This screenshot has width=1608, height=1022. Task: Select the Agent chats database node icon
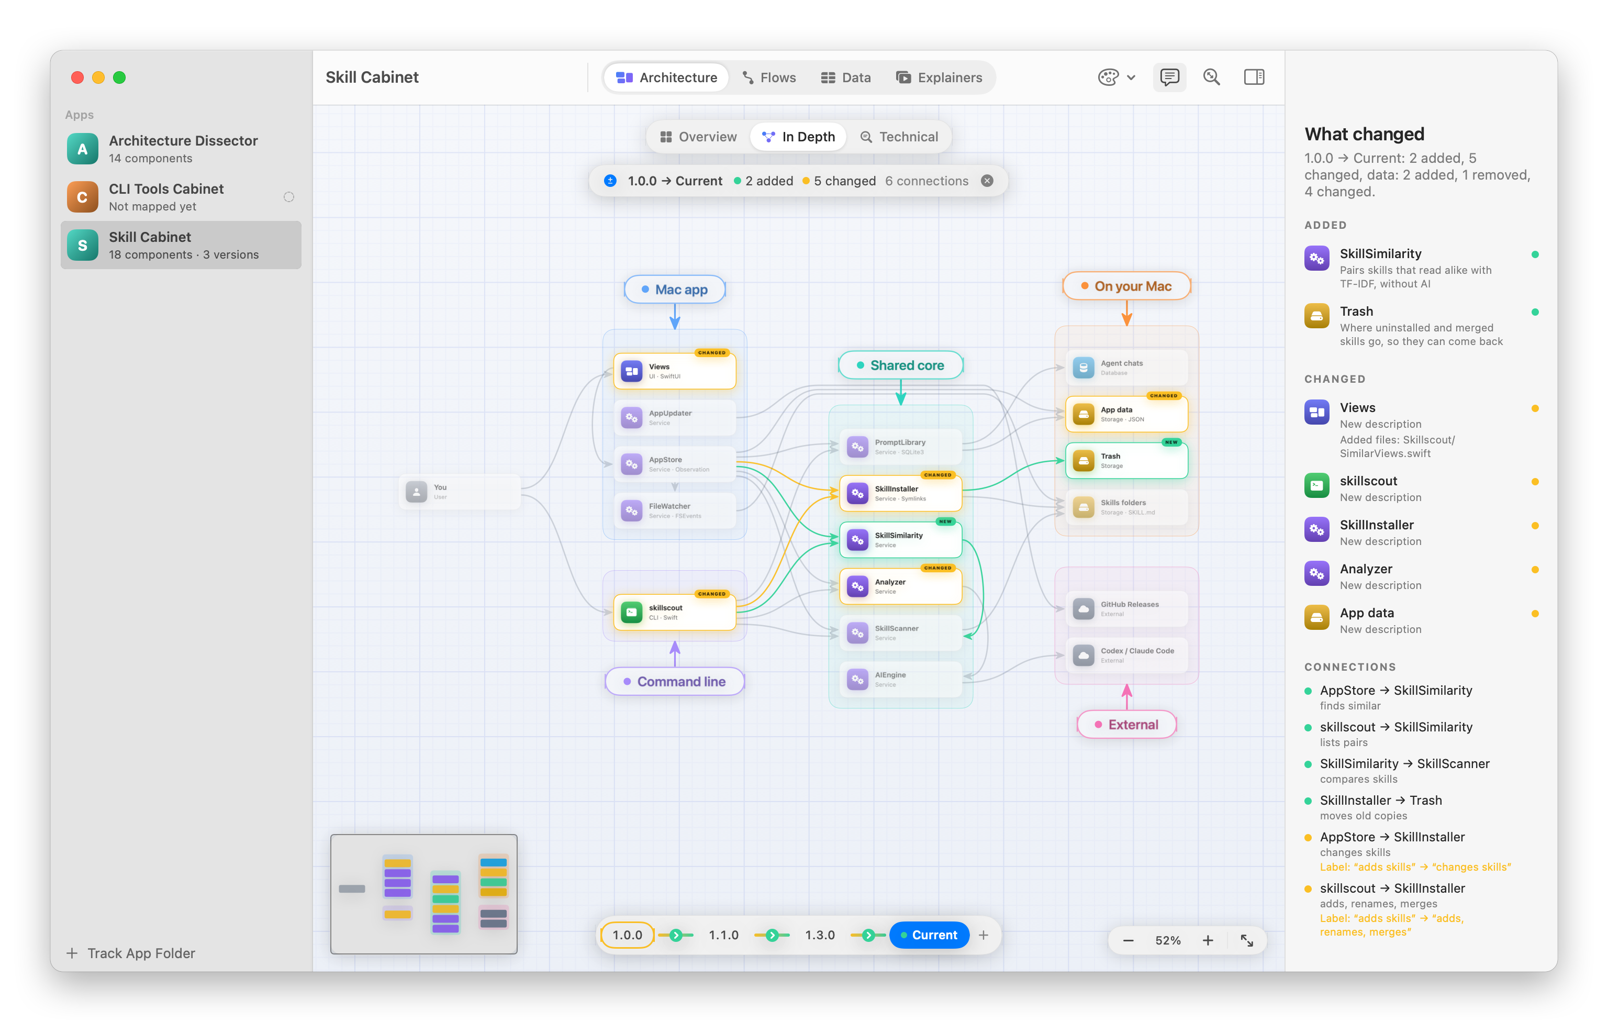(x=1083, y=368)
